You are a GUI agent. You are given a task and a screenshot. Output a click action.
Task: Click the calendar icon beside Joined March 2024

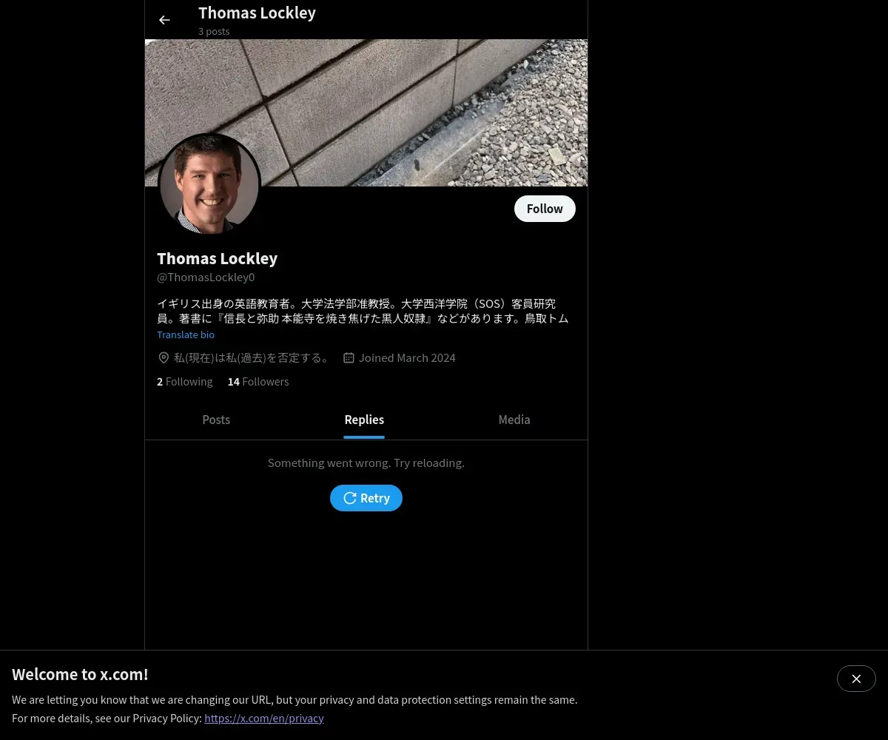click(x=349, y=358)
